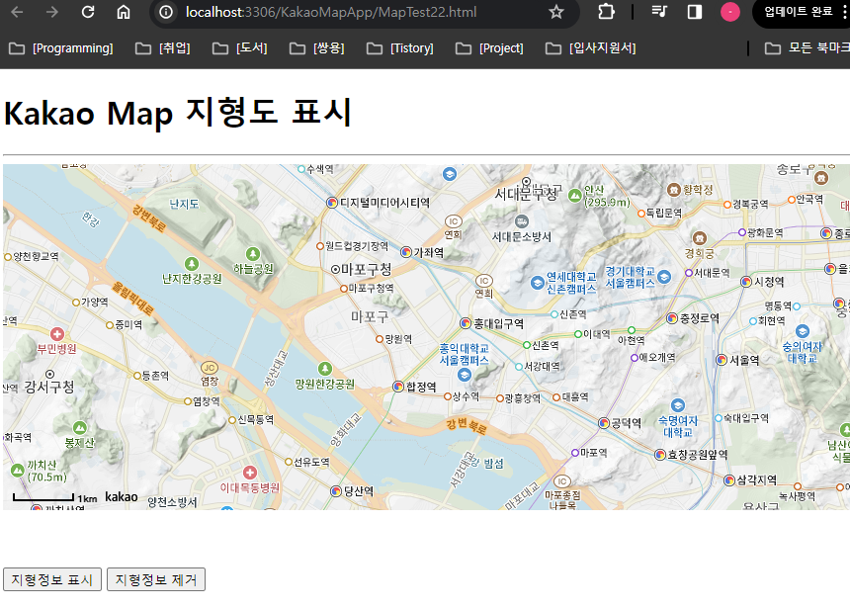Go to the browser home icon
This screenshot has height=609, width=850.
tap(124, 12)
